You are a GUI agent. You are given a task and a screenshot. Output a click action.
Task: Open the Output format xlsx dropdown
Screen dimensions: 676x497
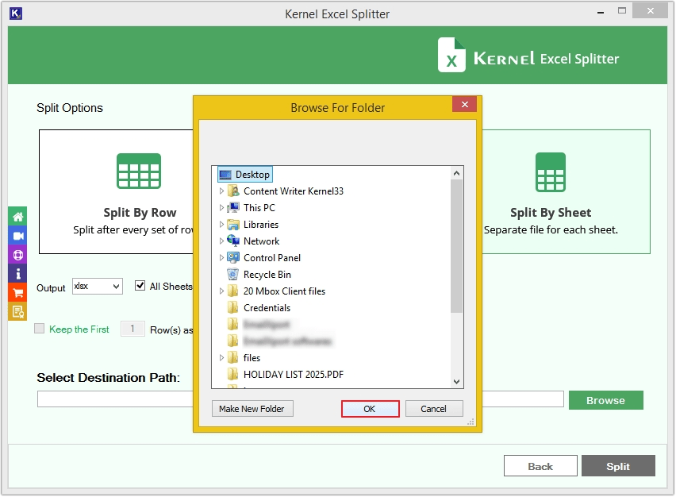pyautogui.click(x=98, y=286)
